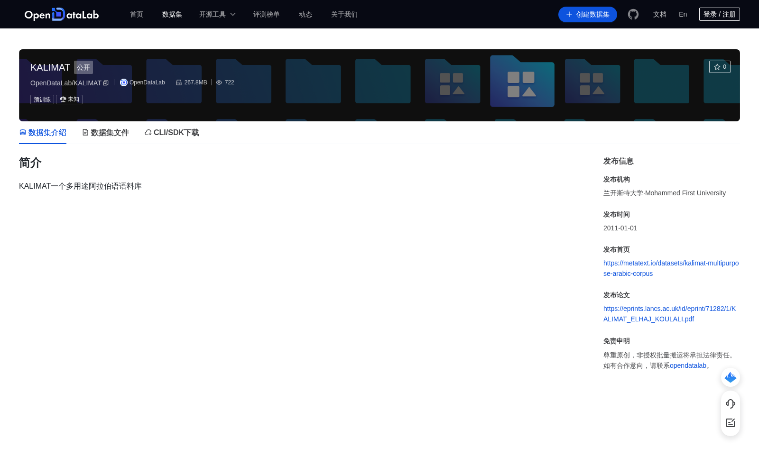Open the metatext.io homepage link
The image size is (759, 474).
coord(671,268)
